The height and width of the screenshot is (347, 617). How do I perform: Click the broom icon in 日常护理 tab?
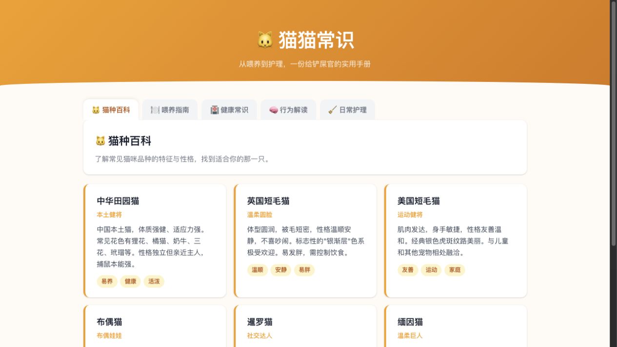tap(333, 110)
